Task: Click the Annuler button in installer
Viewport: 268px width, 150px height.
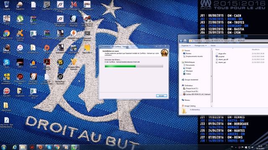Action: pos(161,96)
